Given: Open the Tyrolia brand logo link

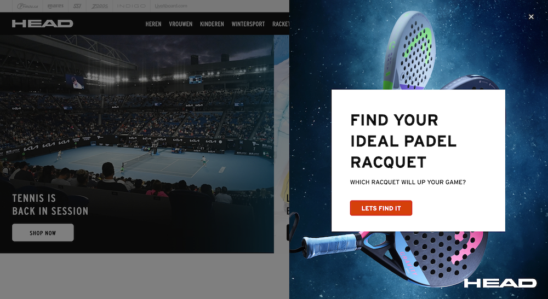Looking at the screenshot, I should pos(27,6).
